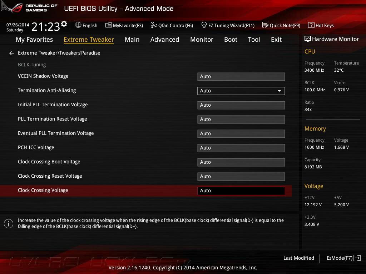Screen dimensions: 366x274
Task: Click the 3.408 V reading
Action: click(x=312, y=224)
